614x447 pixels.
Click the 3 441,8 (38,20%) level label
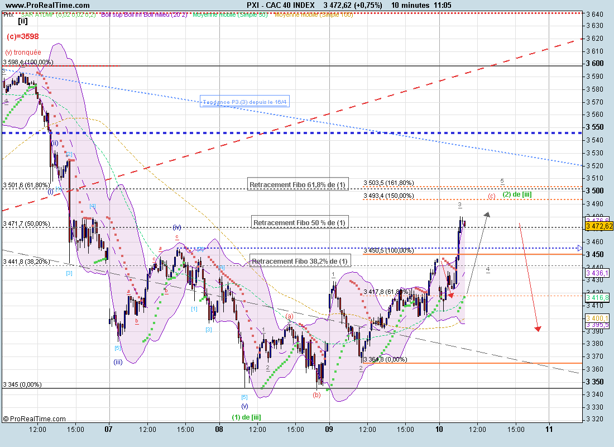[x=27, y=261]
